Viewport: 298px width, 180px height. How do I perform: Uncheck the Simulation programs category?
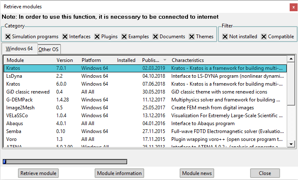[x=8, y=37]
